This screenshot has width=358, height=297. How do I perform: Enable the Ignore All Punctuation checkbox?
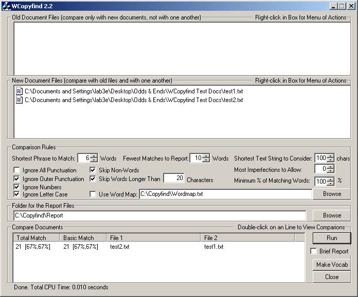16,170
